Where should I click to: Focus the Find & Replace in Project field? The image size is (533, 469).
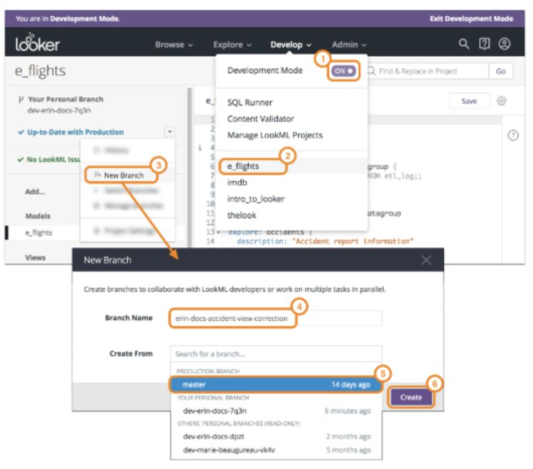tap(428, 71)
